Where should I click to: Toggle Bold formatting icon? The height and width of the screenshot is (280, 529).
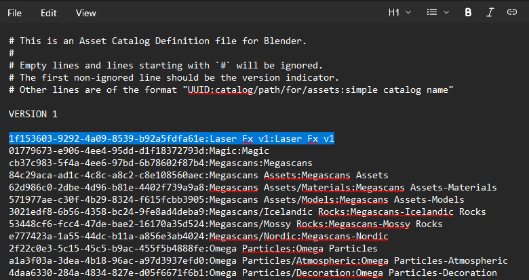pyautogui.click(x=468, y=12)
